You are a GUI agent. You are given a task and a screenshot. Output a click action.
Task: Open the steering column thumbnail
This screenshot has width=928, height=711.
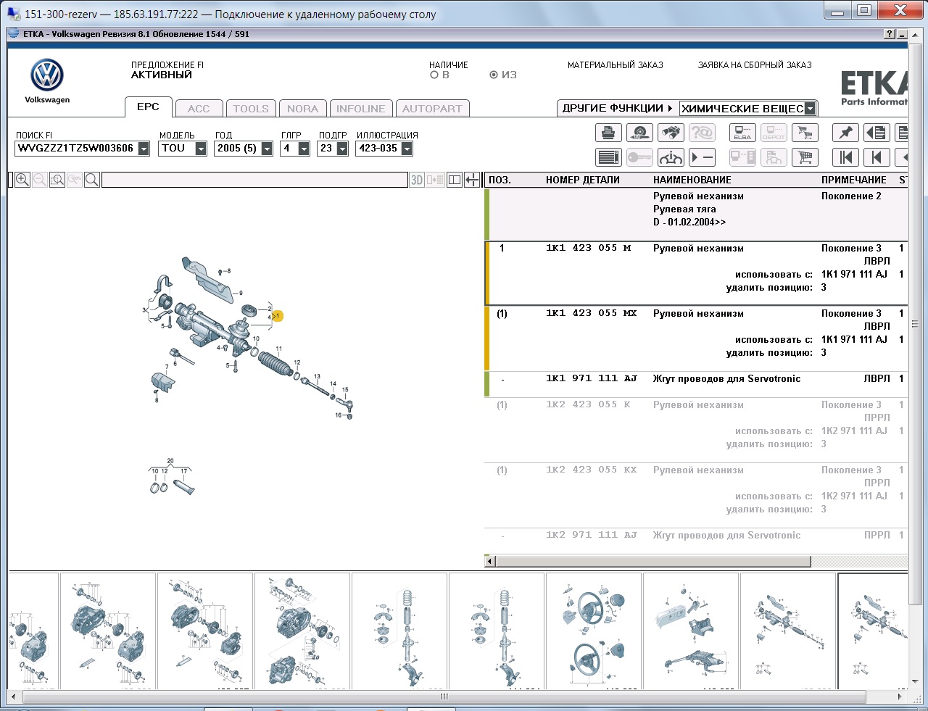click(x=691, y=631)
